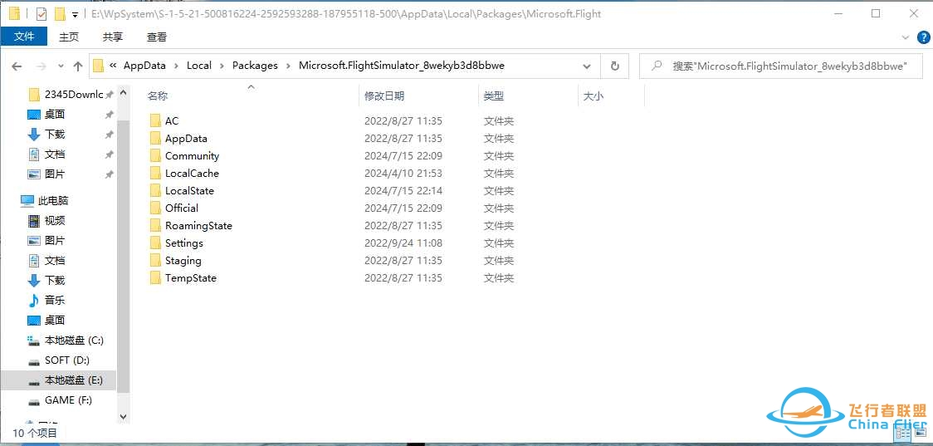The height and width of the screenshot is (446, 933).
Task: Click LocalCache date 2024/4/10 21:53
Action: coord(403,174)
